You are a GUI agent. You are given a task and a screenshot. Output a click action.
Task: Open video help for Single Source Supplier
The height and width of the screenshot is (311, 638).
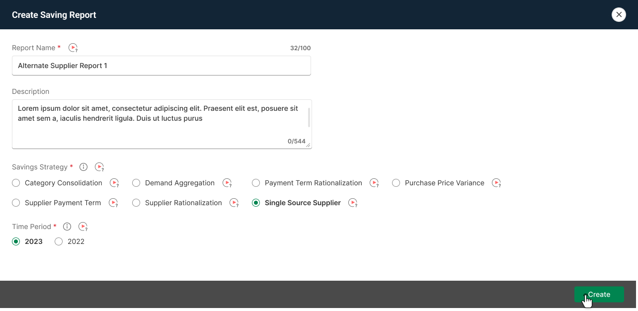click(x=353, y=203)
